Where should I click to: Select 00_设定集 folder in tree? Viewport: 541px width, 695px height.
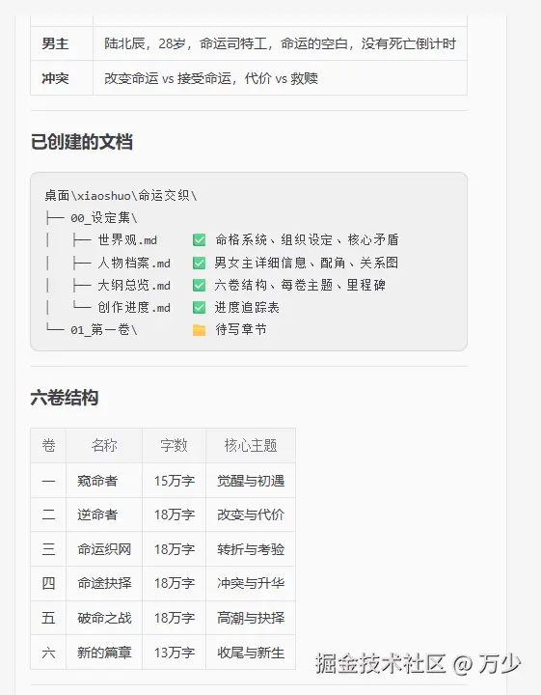(104, 217)
